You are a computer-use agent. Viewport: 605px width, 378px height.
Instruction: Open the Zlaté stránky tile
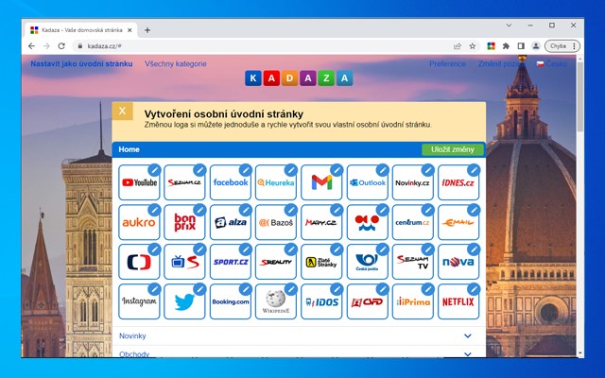[321, 262]
